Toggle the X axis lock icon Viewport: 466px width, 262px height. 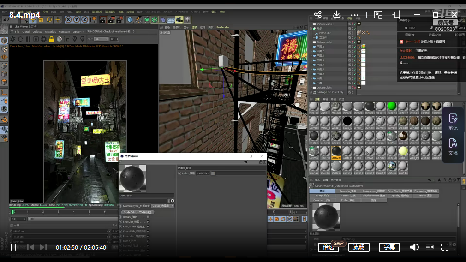pyautogui.click(x=68, y=20)
